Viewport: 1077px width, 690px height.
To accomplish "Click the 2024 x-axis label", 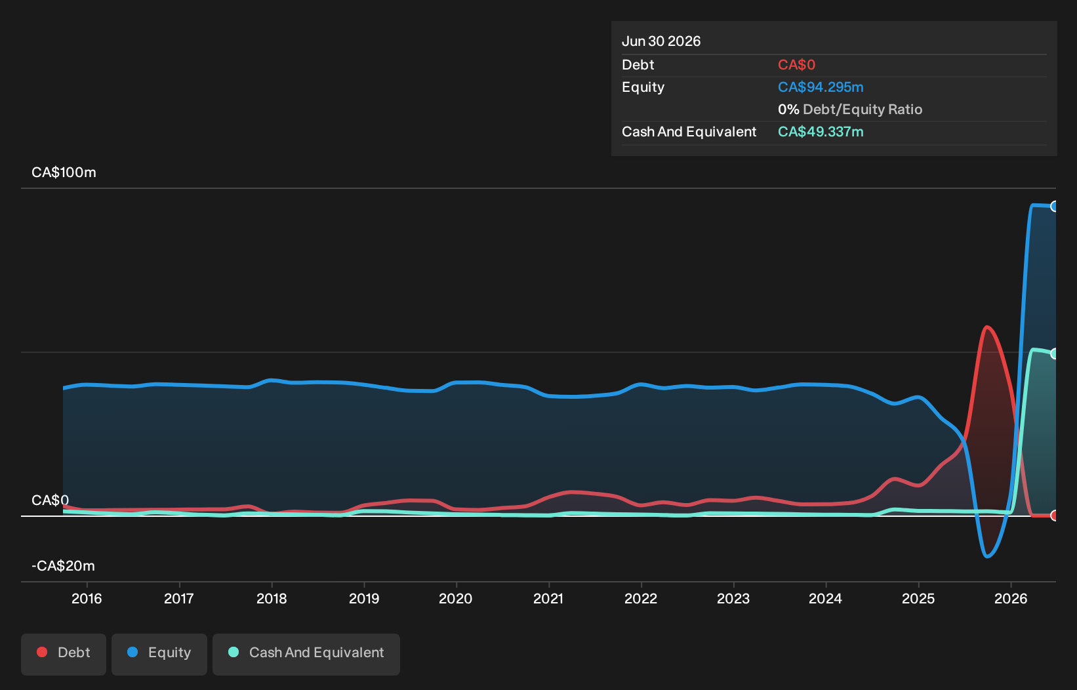I will 826,598.
